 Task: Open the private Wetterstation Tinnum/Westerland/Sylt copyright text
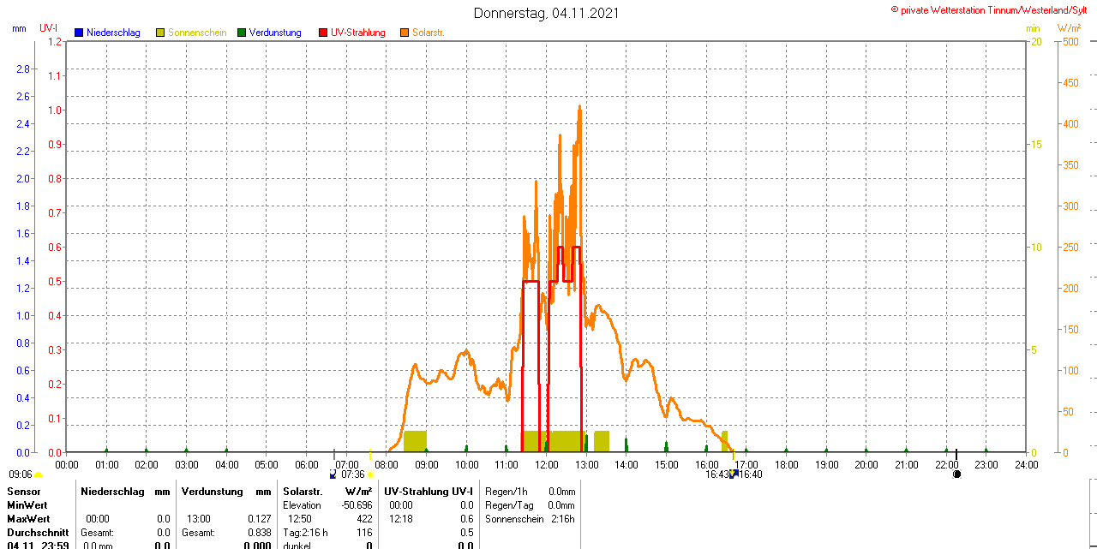tap(992, 9)
